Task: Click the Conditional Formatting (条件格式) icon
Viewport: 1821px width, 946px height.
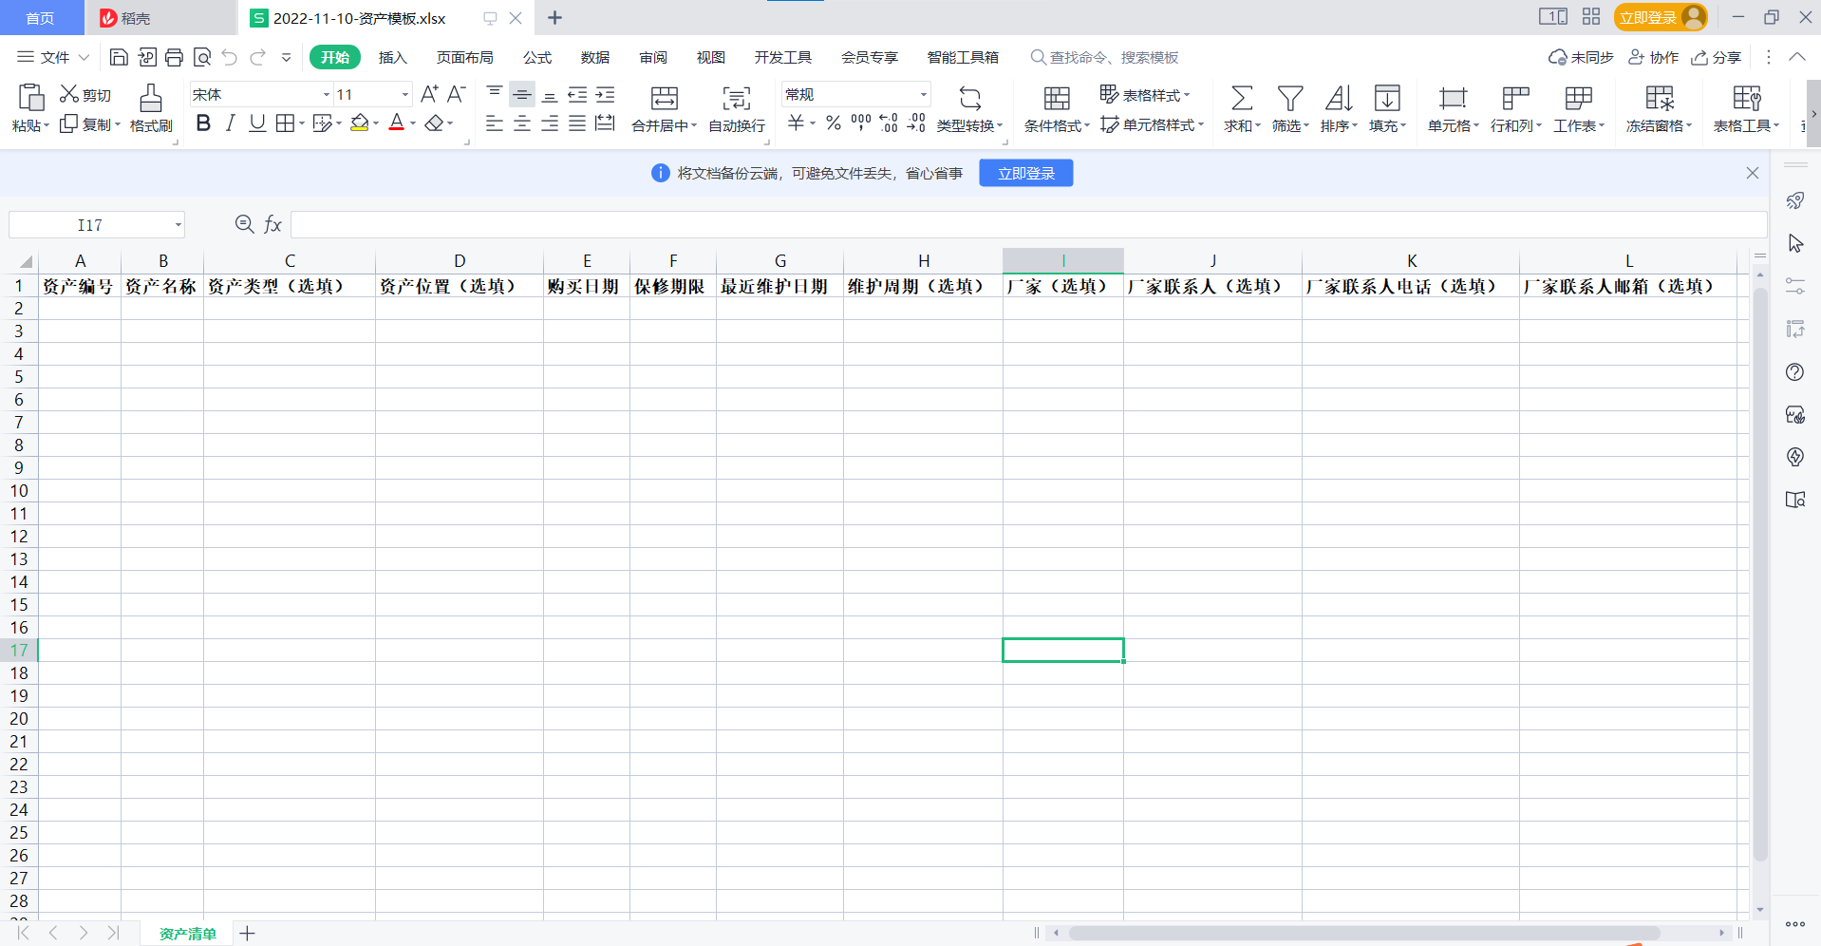Action: click(1057, 98)
